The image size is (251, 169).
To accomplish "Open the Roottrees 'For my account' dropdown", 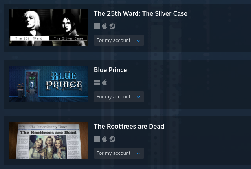I will (119, 153).
